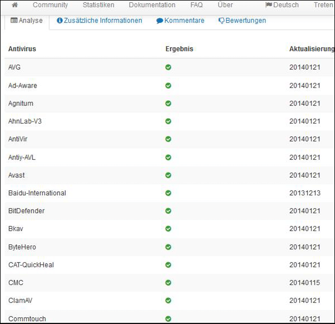Image resolution: width=335 pixels, height=324 pixels.
Task: Open the Statistiken menu
Action: [98, 4]
